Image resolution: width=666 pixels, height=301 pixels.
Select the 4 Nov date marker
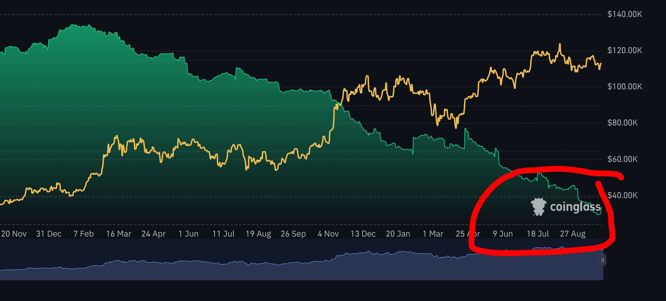(x=328, y=234)
